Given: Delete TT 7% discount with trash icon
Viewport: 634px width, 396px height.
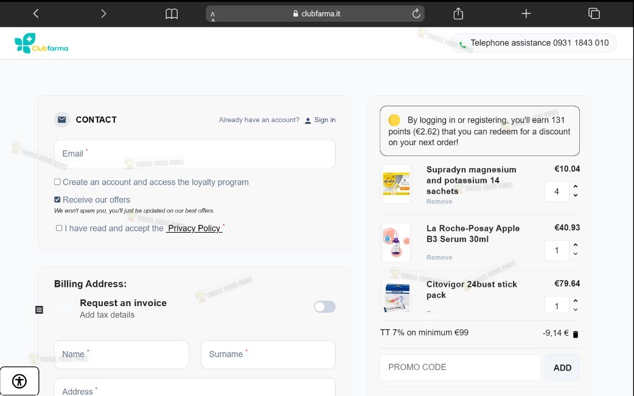Looking at the screenshot, I should [x=576, y=334].
